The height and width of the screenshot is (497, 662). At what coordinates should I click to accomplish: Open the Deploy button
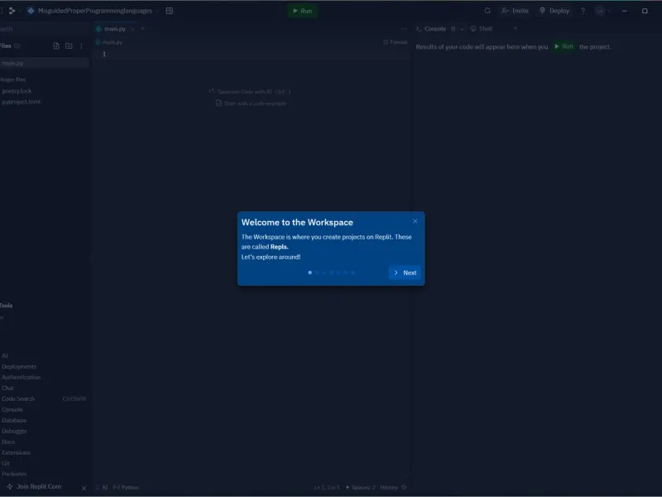554,11
